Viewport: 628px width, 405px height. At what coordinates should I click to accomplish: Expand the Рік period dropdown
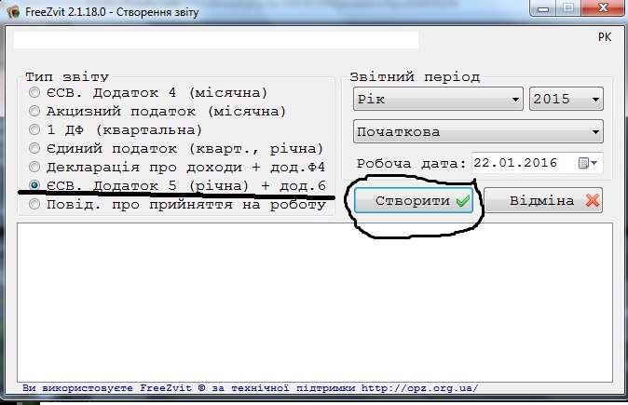438,99
